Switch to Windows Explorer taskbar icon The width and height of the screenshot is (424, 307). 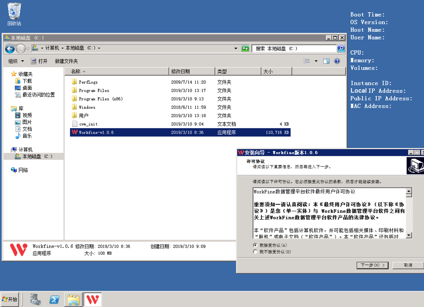tap(73, 299)
